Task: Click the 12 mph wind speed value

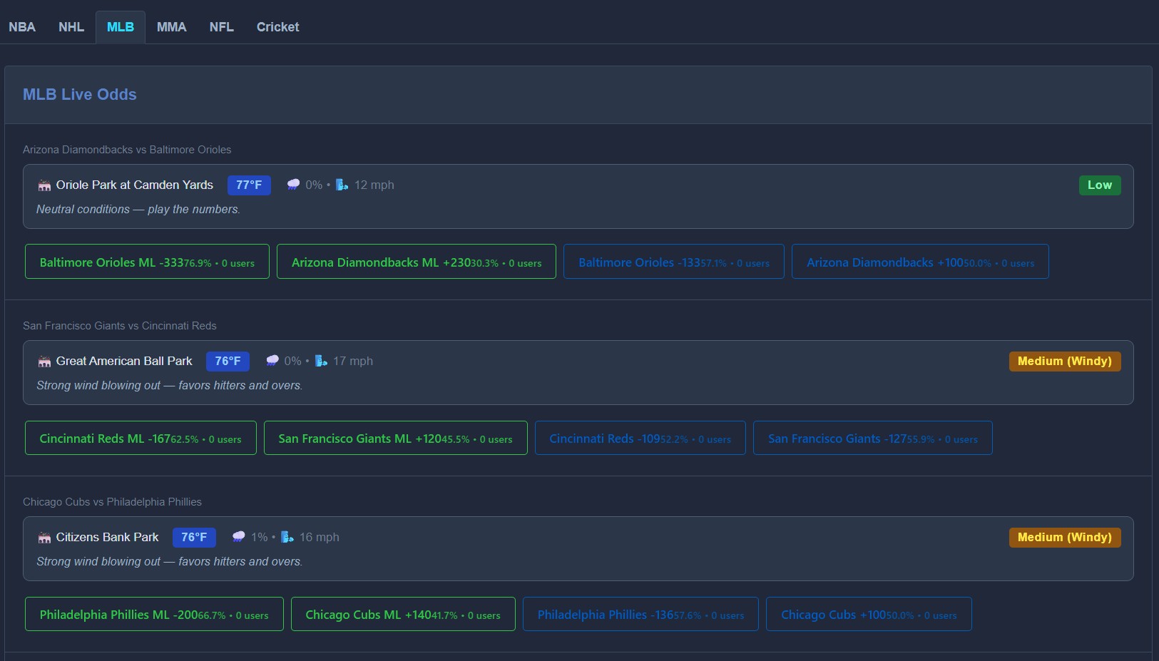Action: [374, 185]
